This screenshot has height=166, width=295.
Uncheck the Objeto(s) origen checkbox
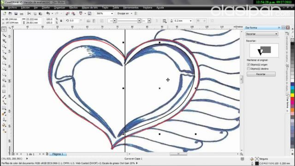[x=248, y=65]
